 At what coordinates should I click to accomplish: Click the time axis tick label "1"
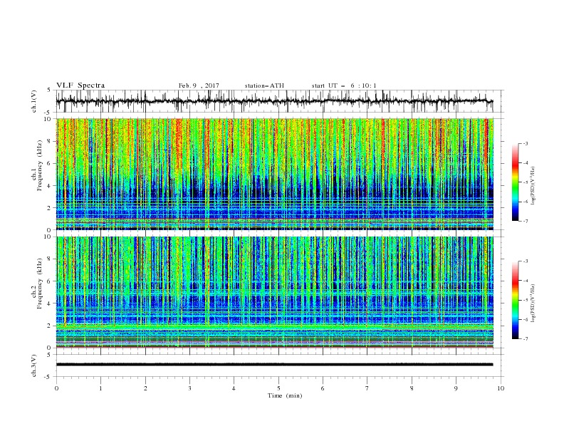click(100, 388)
